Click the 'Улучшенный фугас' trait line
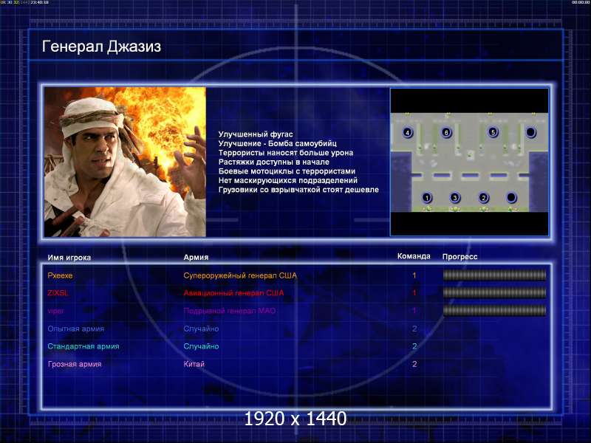The height and width of the screenshot is (443, 591). (x=256, y=134)
